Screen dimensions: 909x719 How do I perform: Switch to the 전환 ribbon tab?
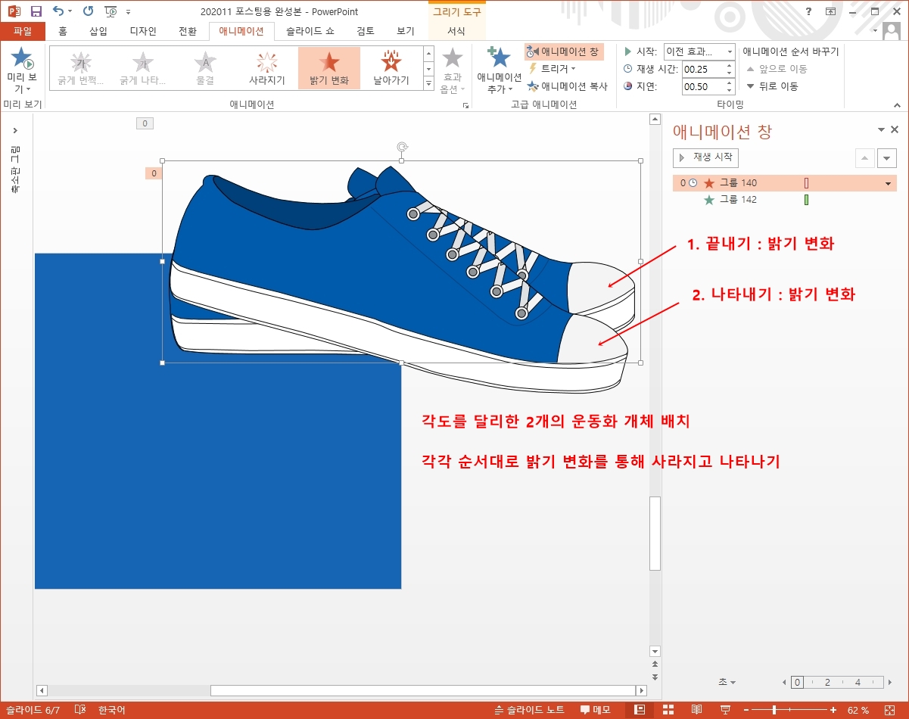click(x=187, y=31)
